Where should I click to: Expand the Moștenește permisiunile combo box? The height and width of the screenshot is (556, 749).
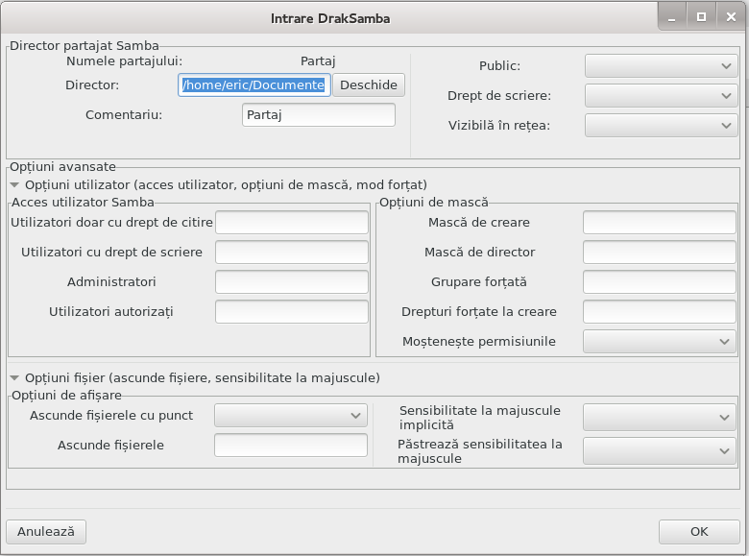(x=659, y=341)
